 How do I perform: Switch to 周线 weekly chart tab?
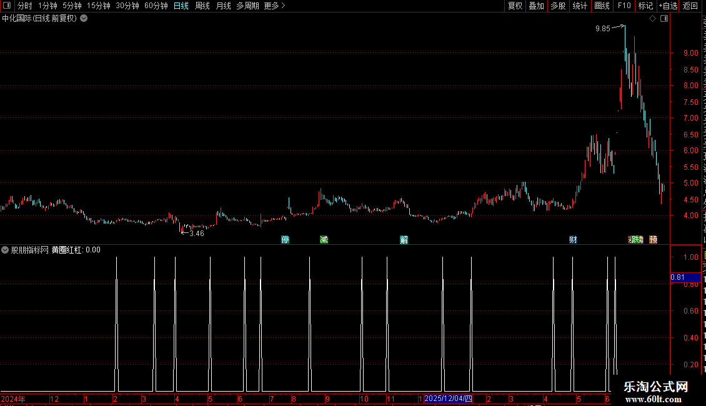tap(202, 6)
